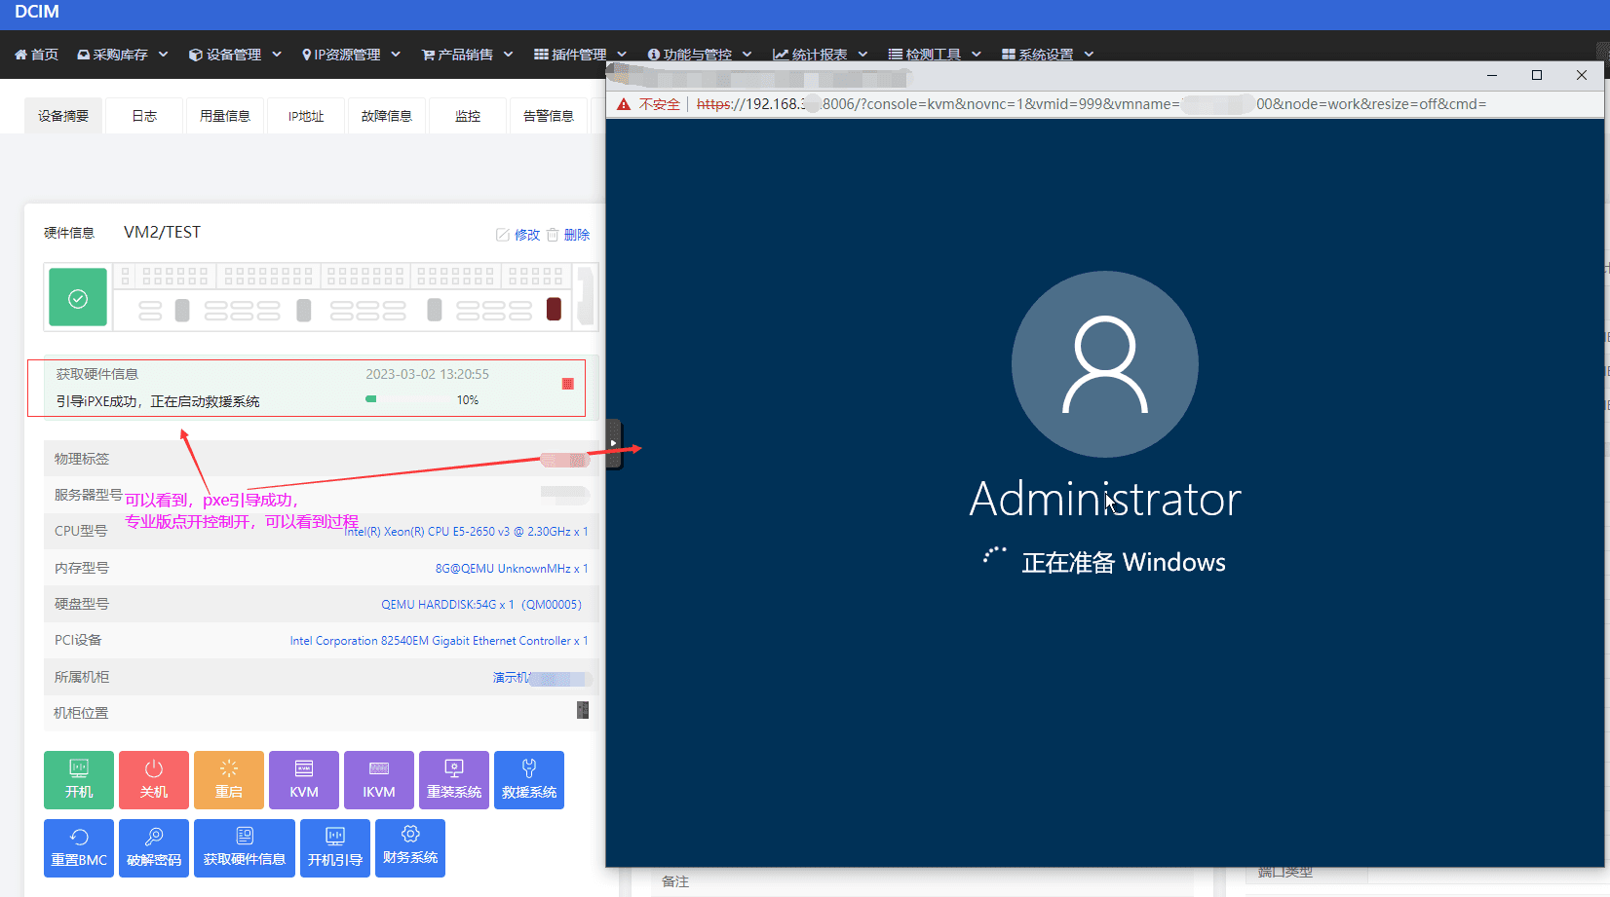Screen dimensions: 1610x897
Task: Expand the IP资源管理 menu arrow
Action: [396, 55]
